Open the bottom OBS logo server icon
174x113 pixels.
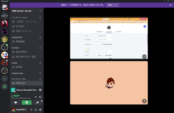coord(4,71)
